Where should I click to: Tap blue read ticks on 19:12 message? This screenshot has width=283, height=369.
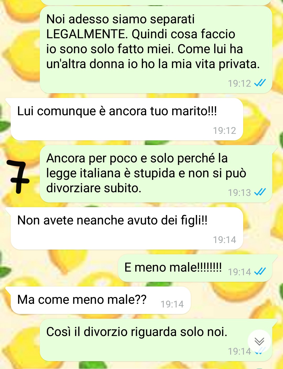(260, 83)
